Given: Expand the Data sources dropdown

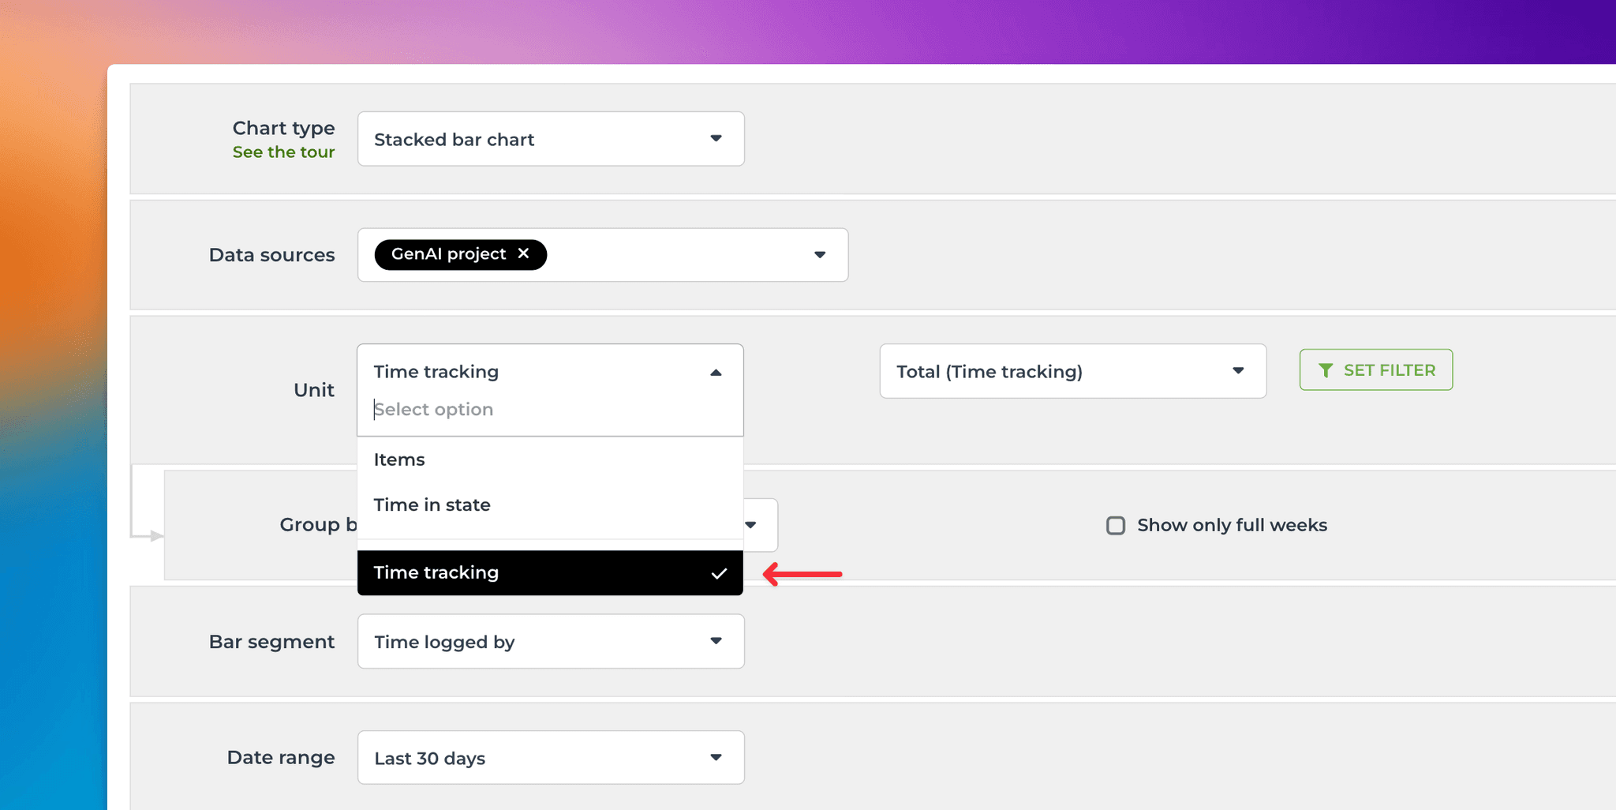Looking at the screenshot, I should 819,254.
